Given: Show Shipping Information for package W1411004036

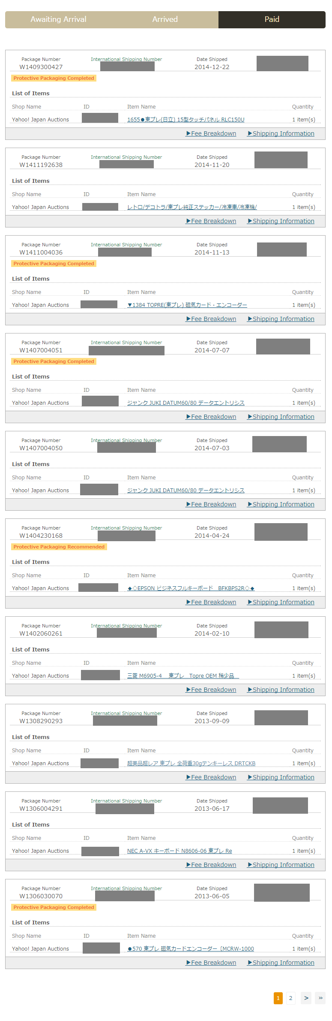Looking at the screenshot, I should pos(281,319).
